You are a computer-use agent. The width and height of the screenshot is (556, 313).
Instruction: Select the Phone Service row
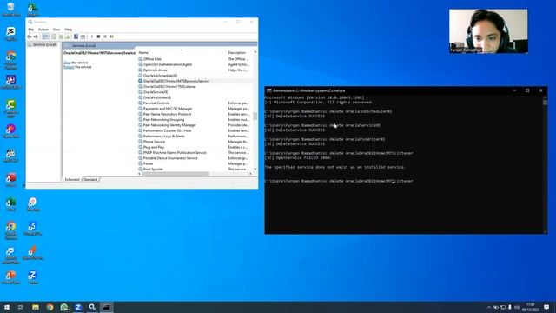[x=195, y=142]
